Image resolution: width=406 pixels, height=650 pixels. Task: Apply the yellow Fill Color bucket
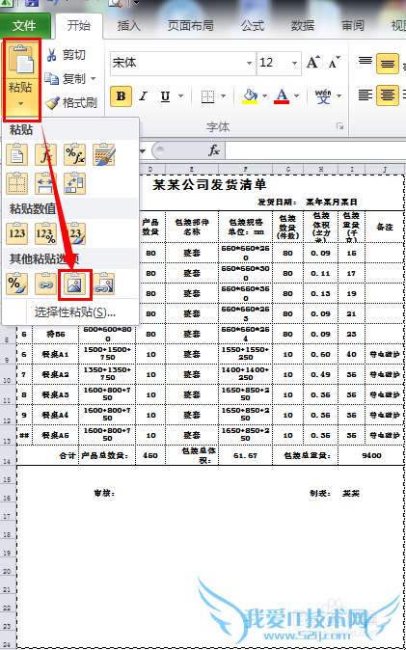pos(250,96)
